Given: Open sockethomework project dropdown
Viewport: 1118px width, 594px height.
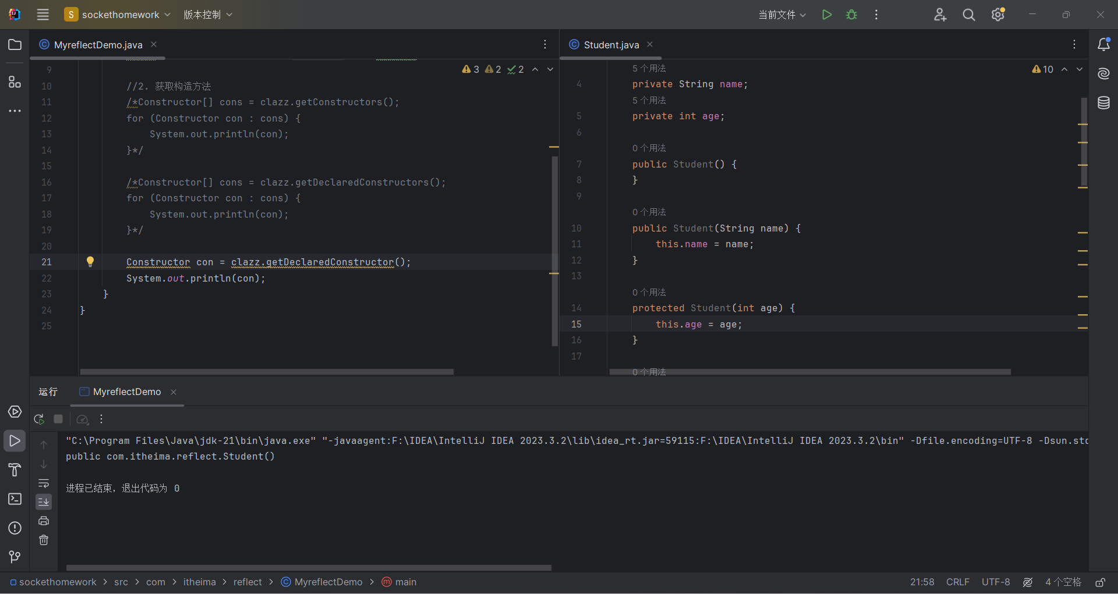Looking at the screenshot, I should click(118, 15).
